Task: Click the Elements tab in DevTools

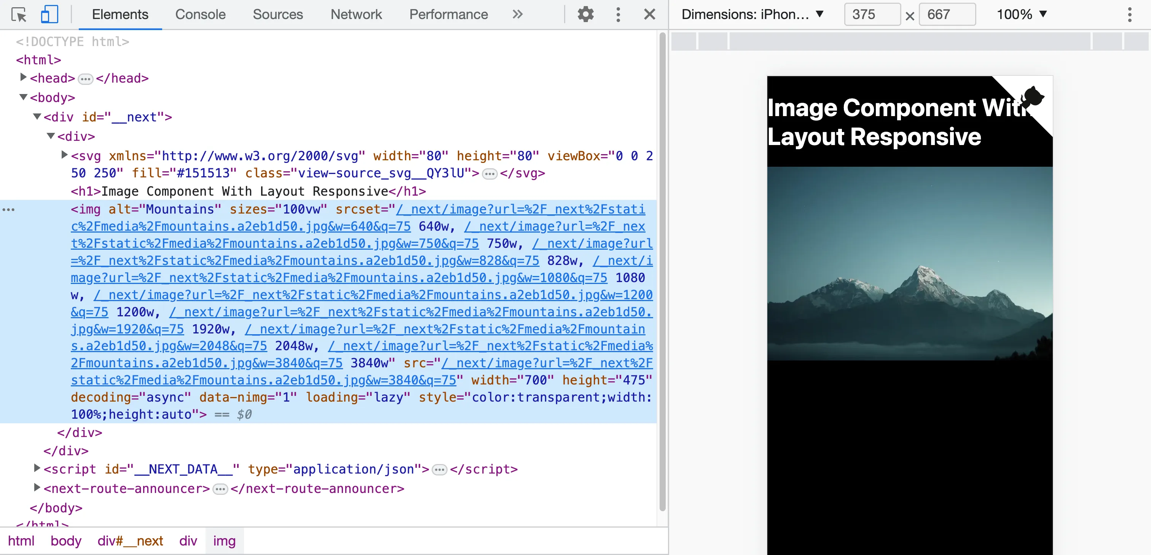Action: tap(120, 14)
